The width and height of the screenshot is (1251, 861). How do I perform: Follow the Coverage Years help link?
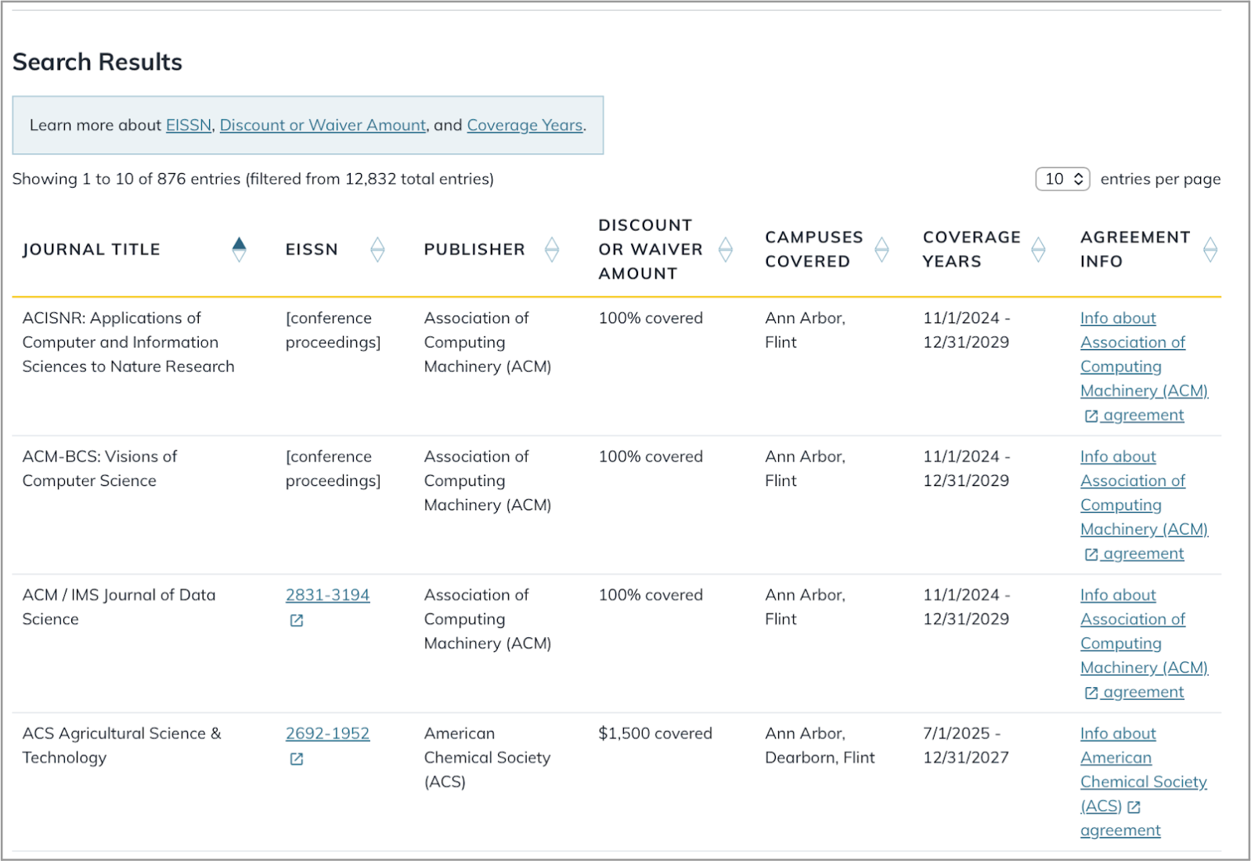[525, 125]
